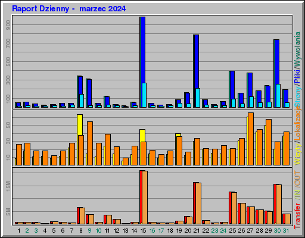The image size is (305, 238).
Task: Click day label 8 on the x-axis
Action: 81,231
